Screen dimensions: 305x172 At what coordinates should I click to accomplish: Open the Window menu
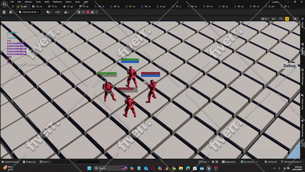pos(28,2)
